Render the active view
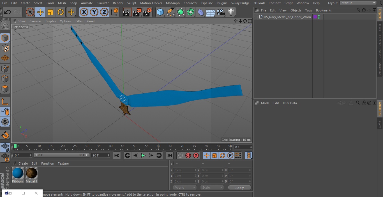The height and width of the screenshot is (197, 383). coord(127,12)
